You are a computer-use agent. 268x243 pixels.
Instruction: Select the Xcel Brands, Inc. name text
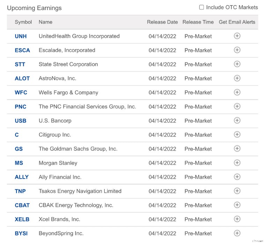tap(59, 219)
